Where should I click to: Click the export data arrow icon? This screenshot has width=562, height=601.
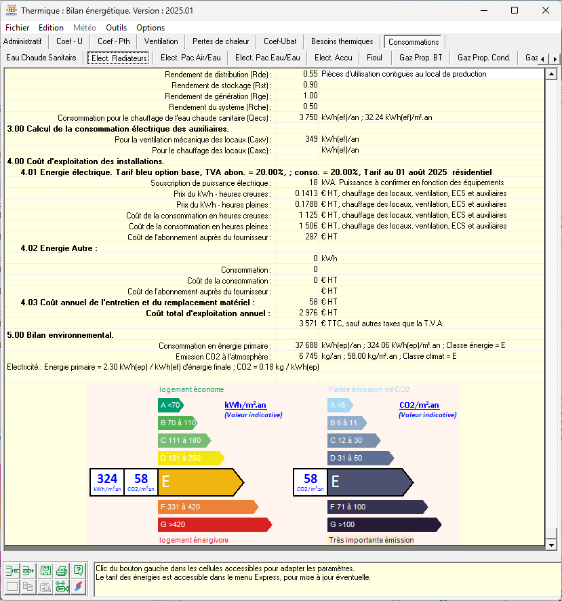[x=28, y=570]
